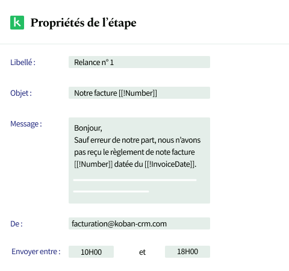Click the "Objet :" label
The height and width of the screenshot is (271, 289).
tap(21, 93)
